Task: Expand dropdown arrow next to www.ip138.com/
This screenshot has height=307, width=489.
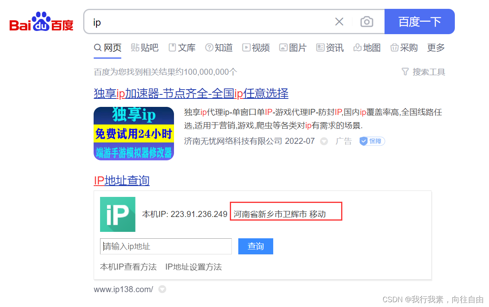Action: coord(162,289)
